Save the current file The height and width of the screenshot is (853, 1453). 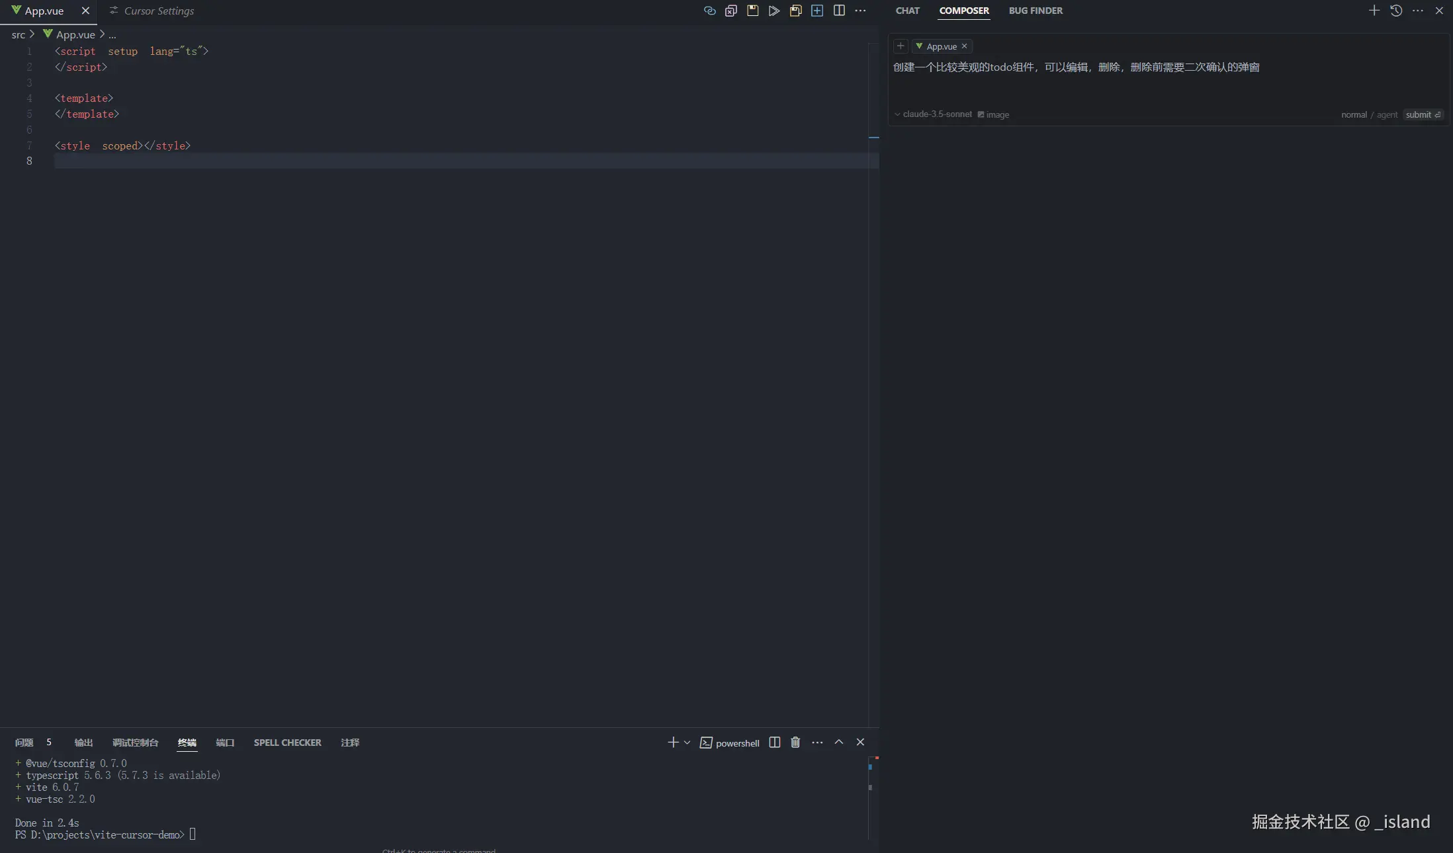coord(752,11)
